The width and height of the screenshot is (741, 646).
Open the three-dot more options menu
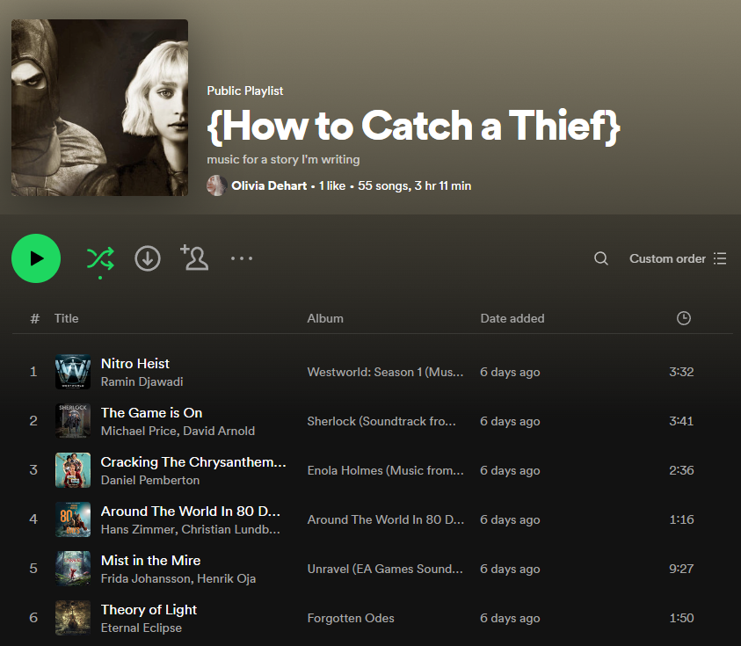(242, 258)
